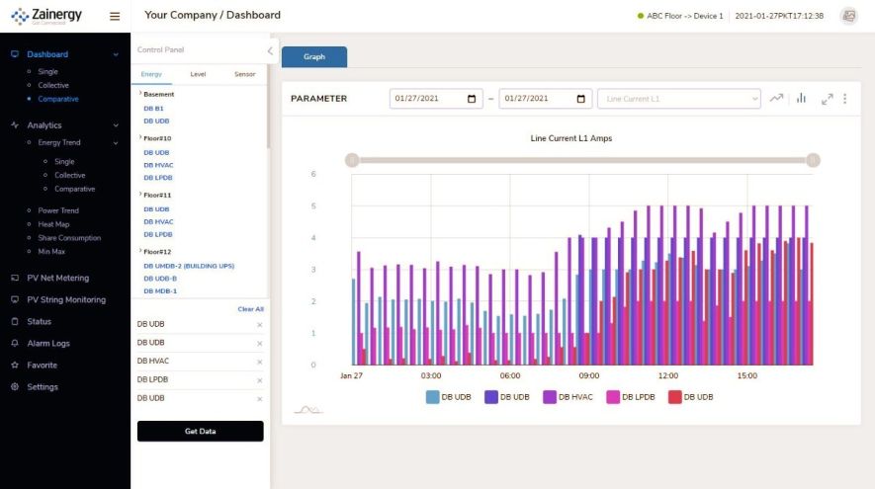Viewport: 875px width, 489px height.
Task: Open the graph more-options menu
Action: point(845,98)
